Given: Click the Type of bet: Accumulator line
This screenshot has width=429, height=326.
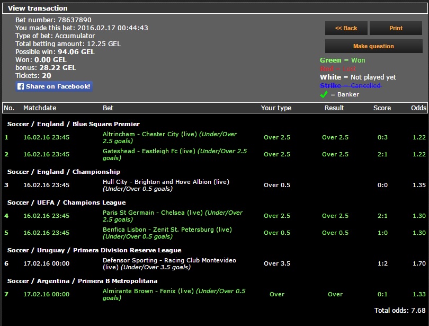Looking at the screenshot, I should tap(55, 36).
